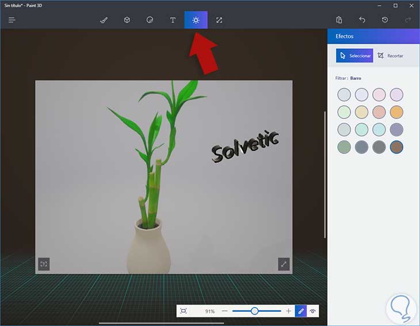This screenshot has width=420, height=326.
Task: Expand canvas using bottom-right arrow icon
Action: (283, 264)
